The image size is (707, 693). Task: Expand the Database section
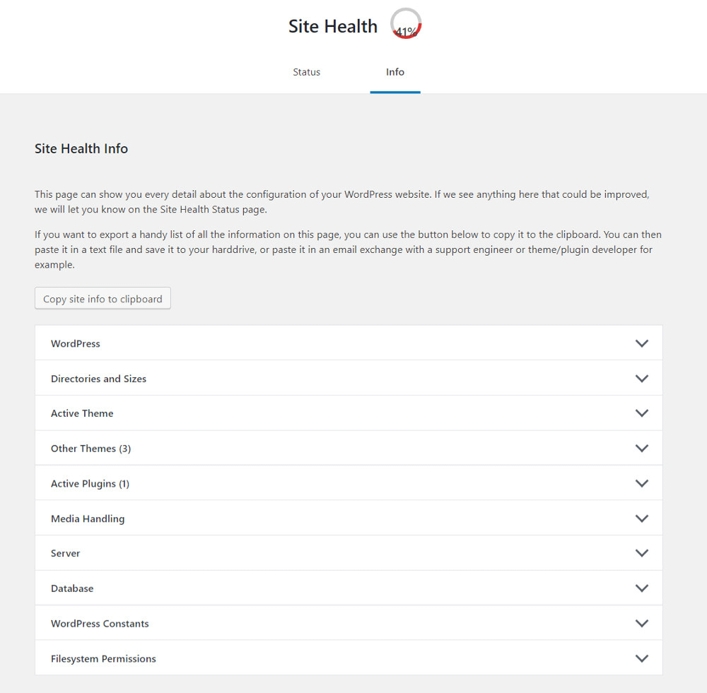coord(349,588)
